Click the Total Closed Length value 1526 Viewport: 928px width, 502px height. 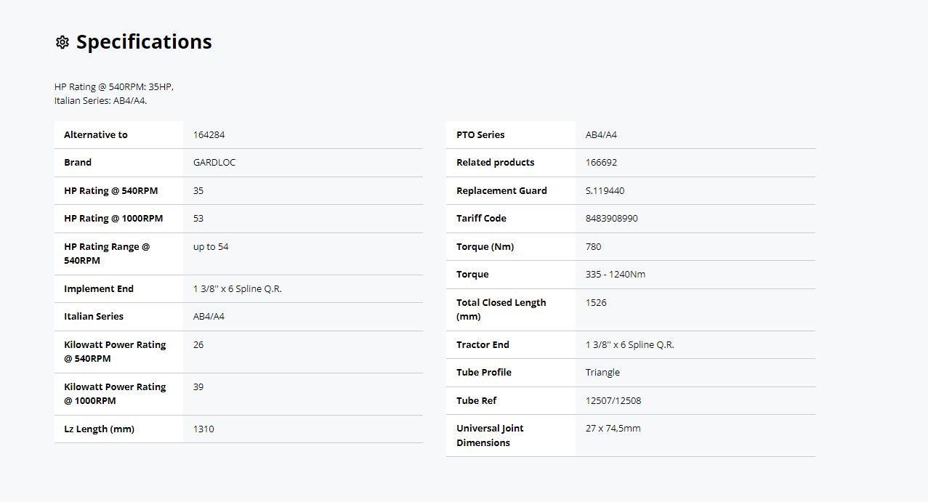tap(596, 303)
